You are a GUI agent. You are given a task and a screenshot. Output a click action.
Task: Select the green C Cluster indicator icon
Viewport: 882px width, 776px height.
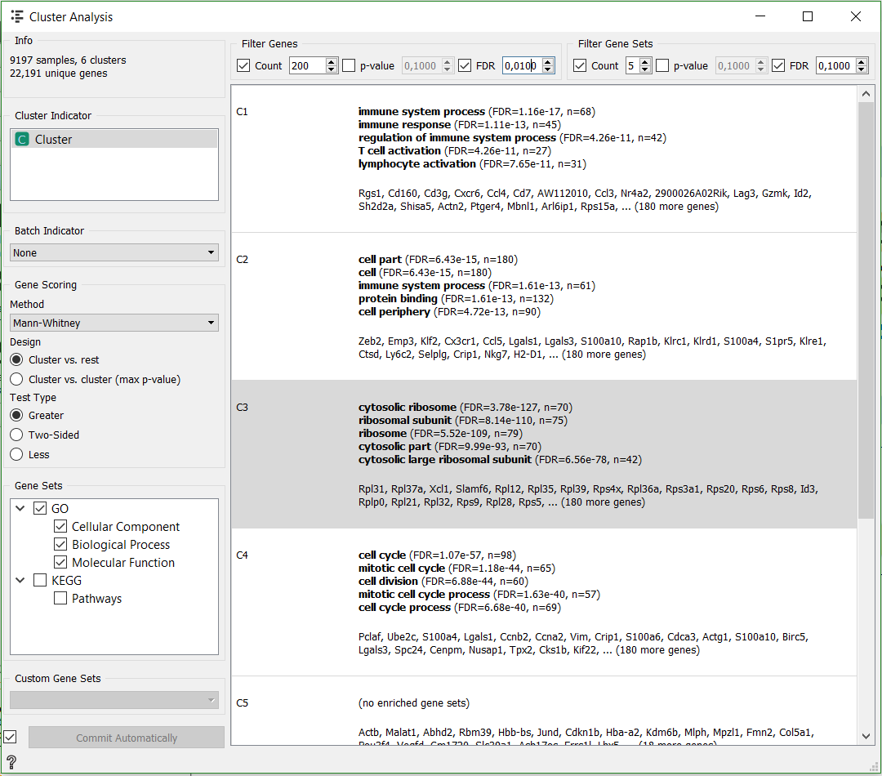tap(22, 139)
